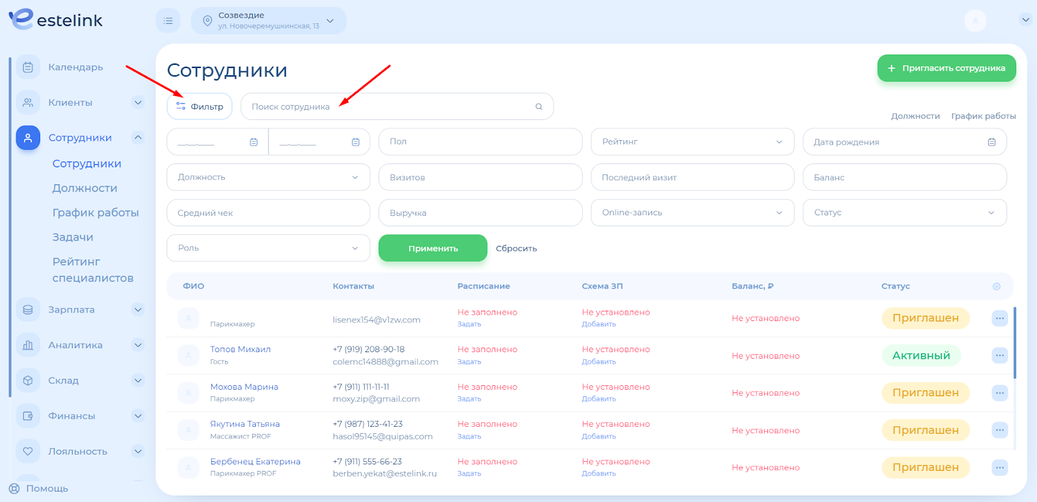
Task: Click the Warehouse (Склад) box icon
Action: [28, 381]
